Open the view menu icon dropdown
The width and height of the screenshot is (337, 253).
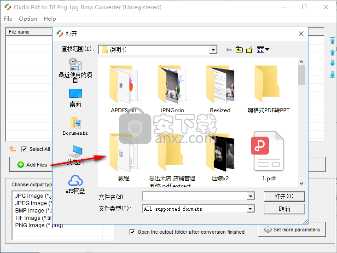pyautogui.click(x=263, y=50)
